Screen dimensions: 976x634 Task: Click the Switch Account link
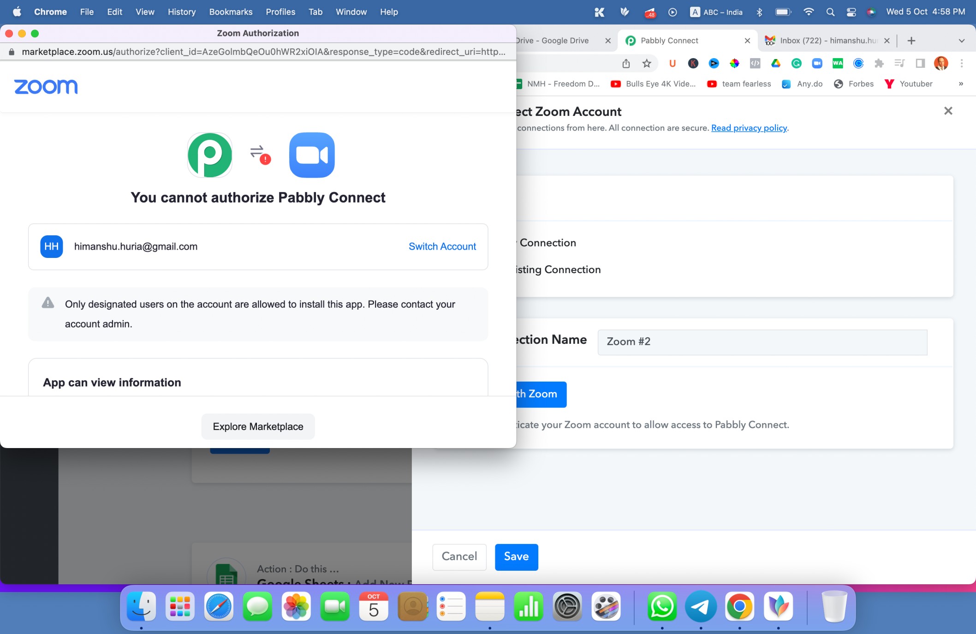442,246
